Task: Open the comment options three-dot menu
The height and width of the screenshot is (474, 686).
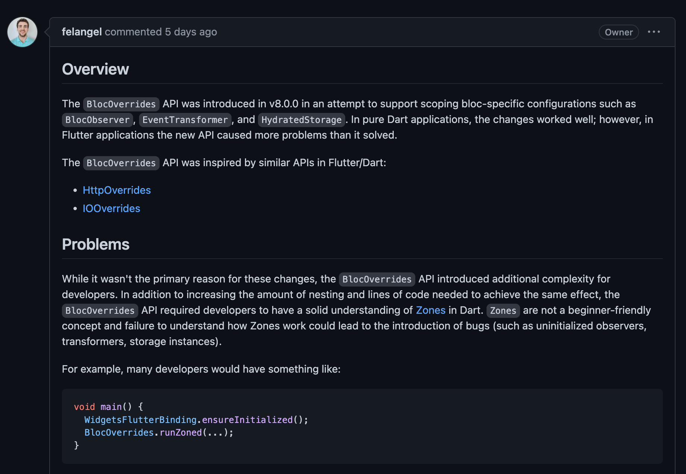Action: (654, 32)
